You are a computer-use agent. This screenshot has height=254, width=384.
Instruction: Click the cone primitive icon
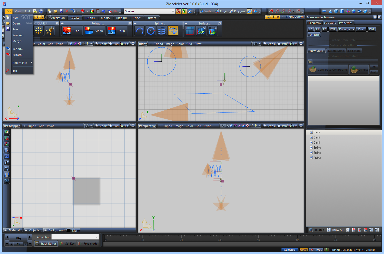click(330, 11)
